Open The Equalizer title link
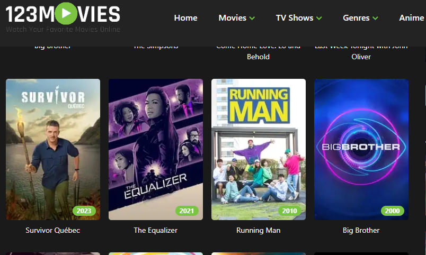 [x=156, y=230]
